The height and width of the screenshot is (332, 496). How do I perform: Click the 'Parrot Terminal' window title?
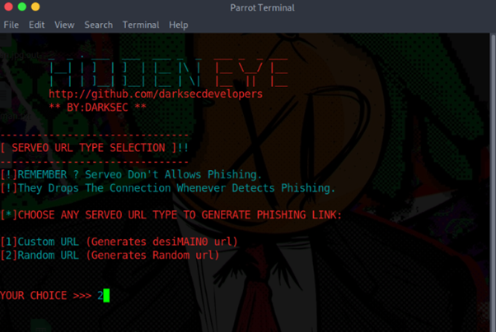coord(262,7)
